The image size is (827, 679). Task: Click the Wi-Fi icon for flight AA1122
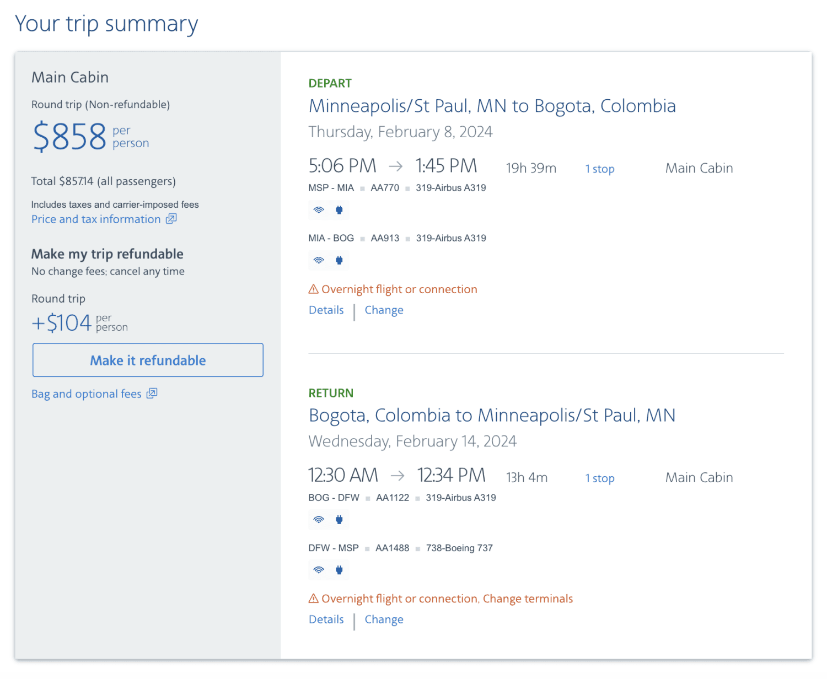319,519
